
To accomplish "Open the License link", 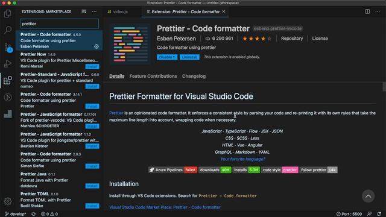I will point(320,39).
